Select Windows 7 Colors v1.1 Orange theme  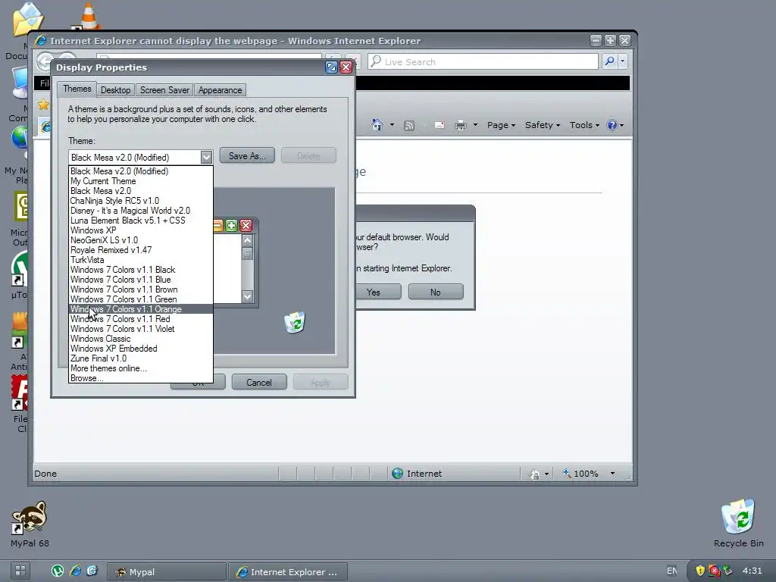140,309
